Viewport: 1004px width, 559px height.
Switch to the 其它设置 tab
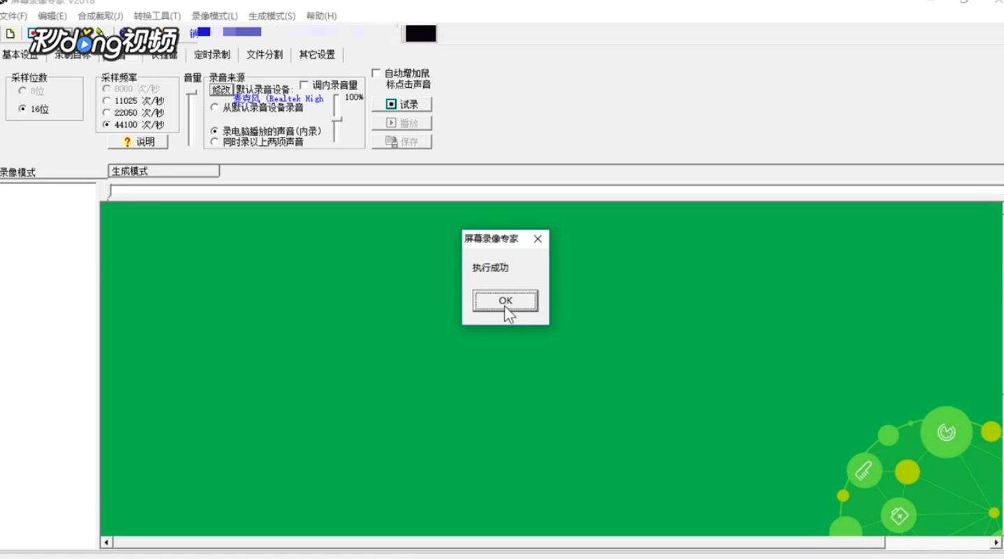pyautogui.click(x=317, y=54)
